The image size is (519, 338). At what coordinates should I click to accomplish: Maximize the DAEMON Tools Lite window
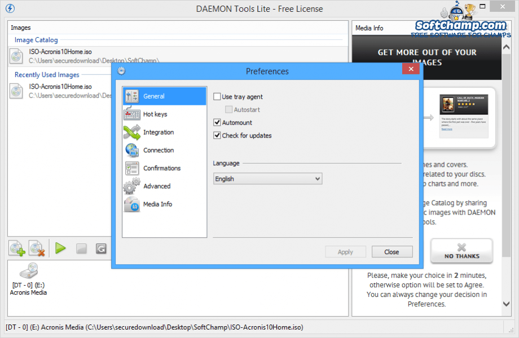[482, 6]
